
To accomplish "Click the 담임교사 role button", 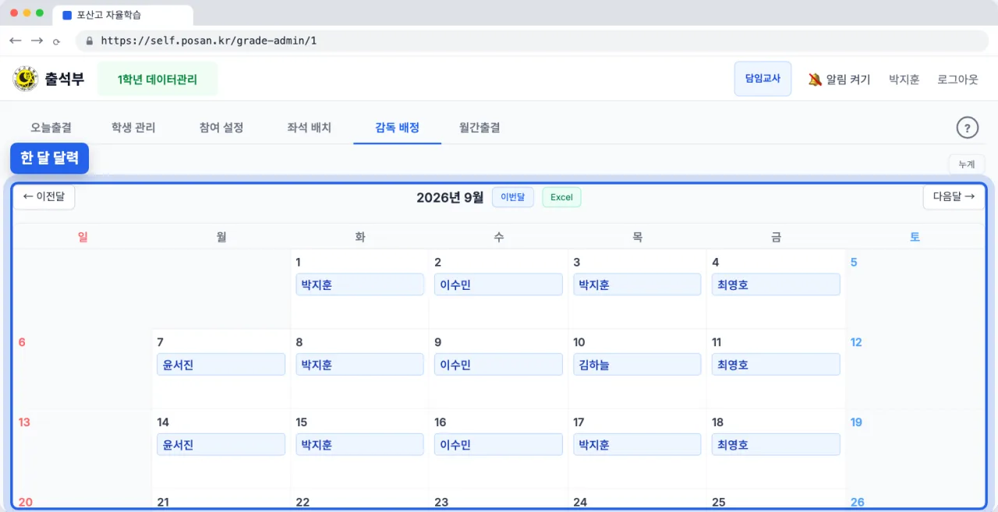I will [x=763, y=79].
